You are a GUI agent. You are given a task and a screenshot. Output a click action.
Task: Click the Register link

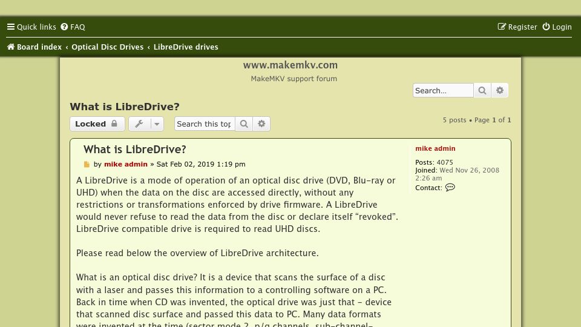coord(517,27)
